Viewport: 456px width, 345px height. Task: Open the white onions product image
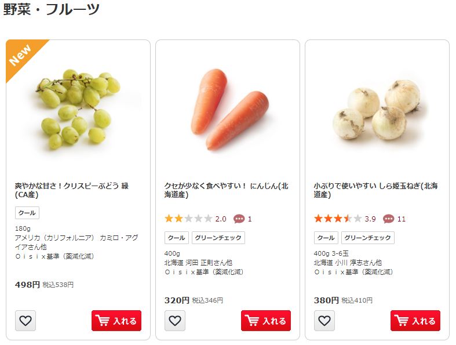[x=377, y=110]
